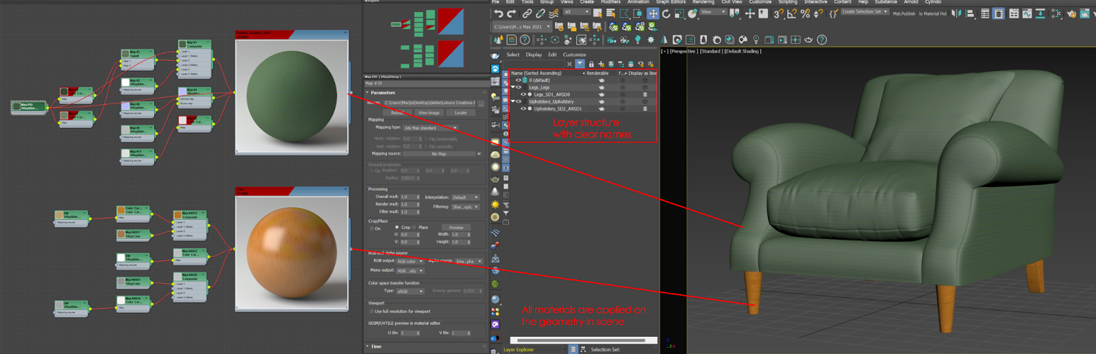Select the Place radio button
Screen dimensions: 1096x354
tap(414, 227)
